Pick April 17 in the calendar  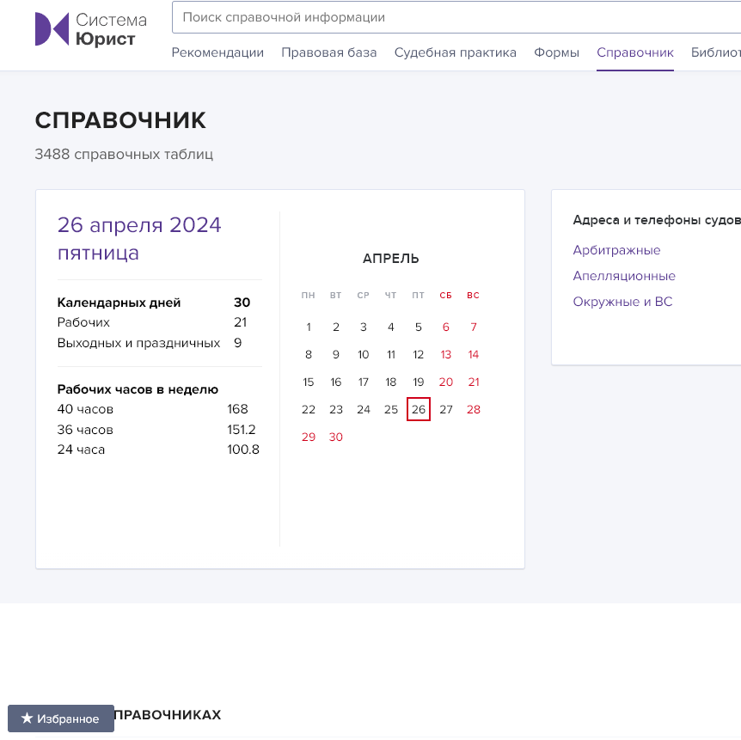point(363,382)
